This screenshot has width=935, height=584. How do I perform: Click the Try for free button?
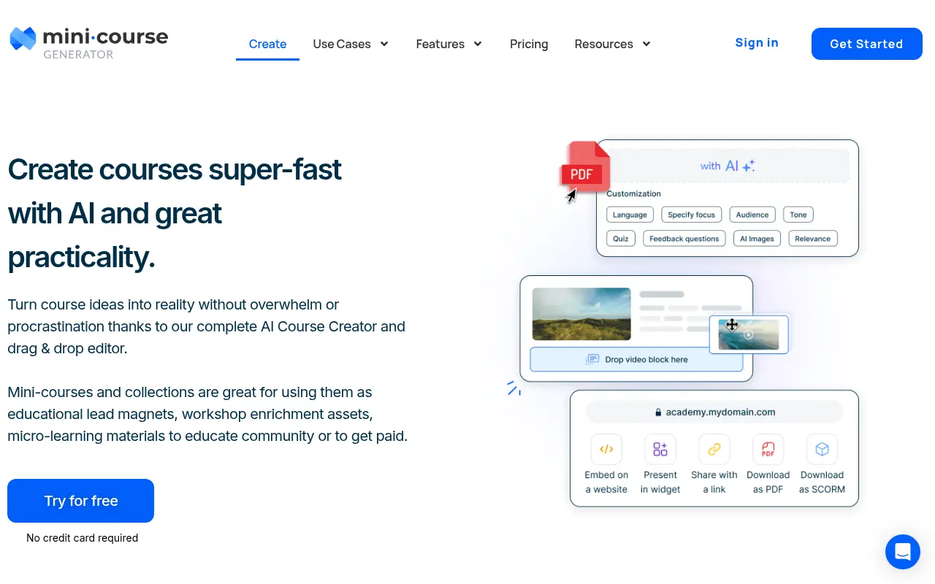point(80,501)
